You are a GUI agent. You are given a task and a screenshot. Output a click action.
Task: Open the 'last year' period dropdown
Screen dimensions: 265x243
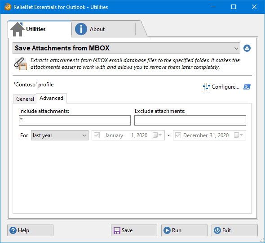(60, 135)
